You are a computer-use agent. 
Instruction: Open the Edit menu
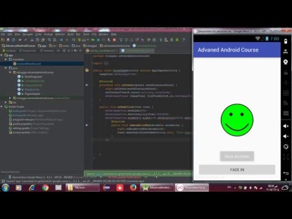point(10,35)
